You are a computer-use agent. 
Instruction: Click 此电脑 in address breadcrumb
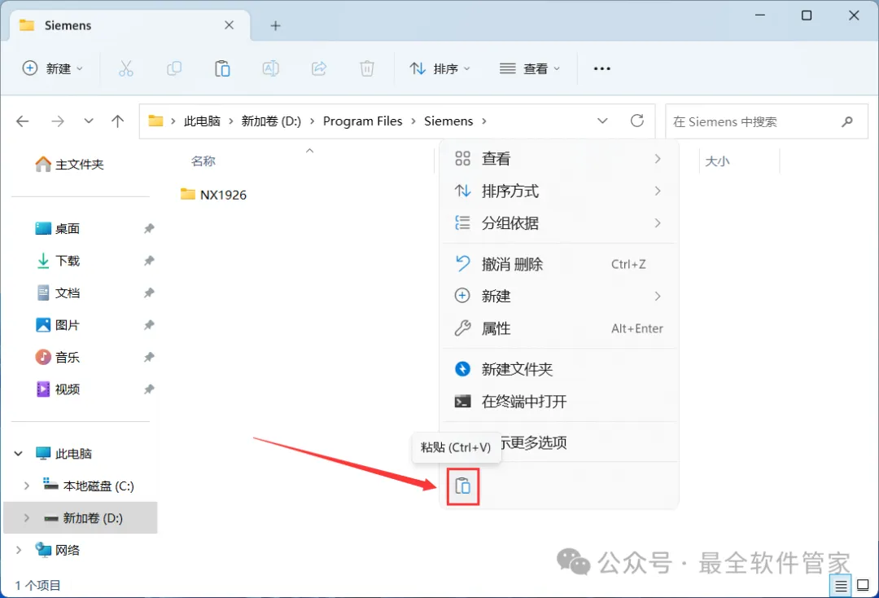pos(202,121)
